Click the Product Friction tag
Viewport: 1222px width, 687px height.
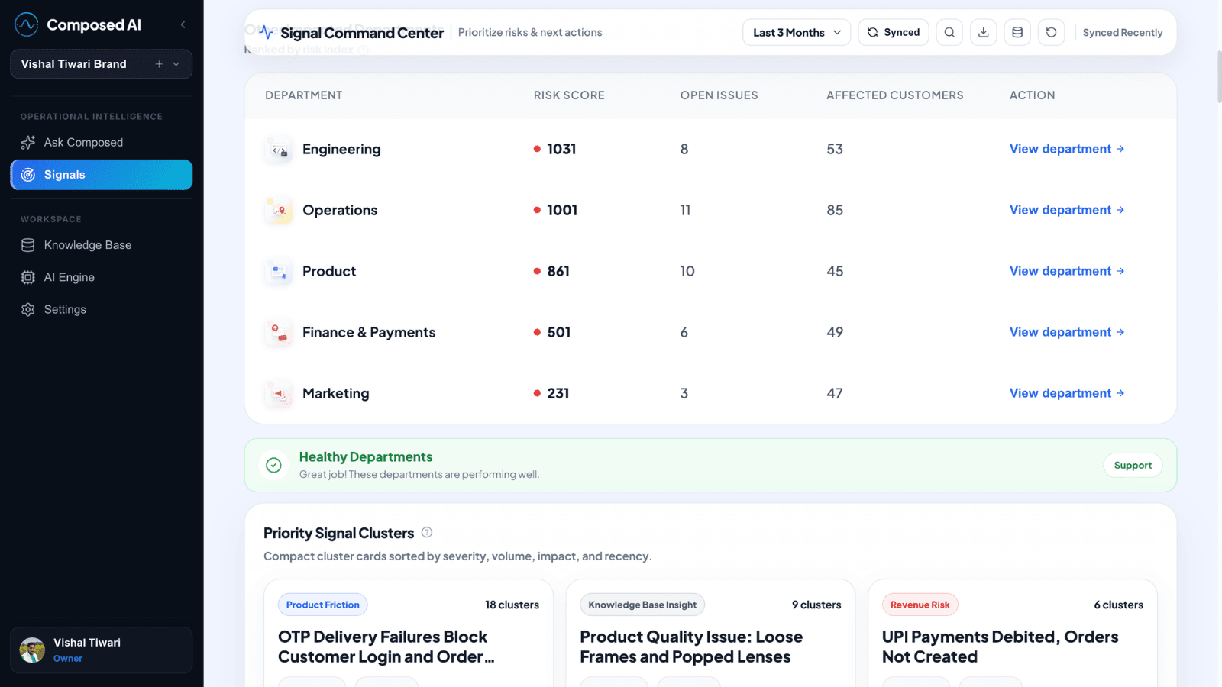tap(322, 605)
